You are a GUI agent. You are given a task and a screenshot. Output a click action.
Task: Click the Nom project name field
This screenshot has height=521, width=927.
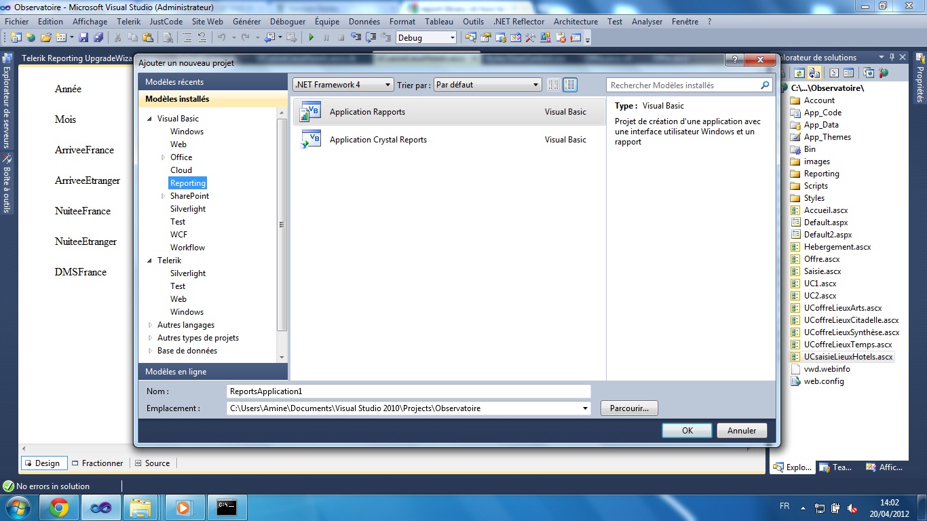pyautogui.click(x=409, y=391)
